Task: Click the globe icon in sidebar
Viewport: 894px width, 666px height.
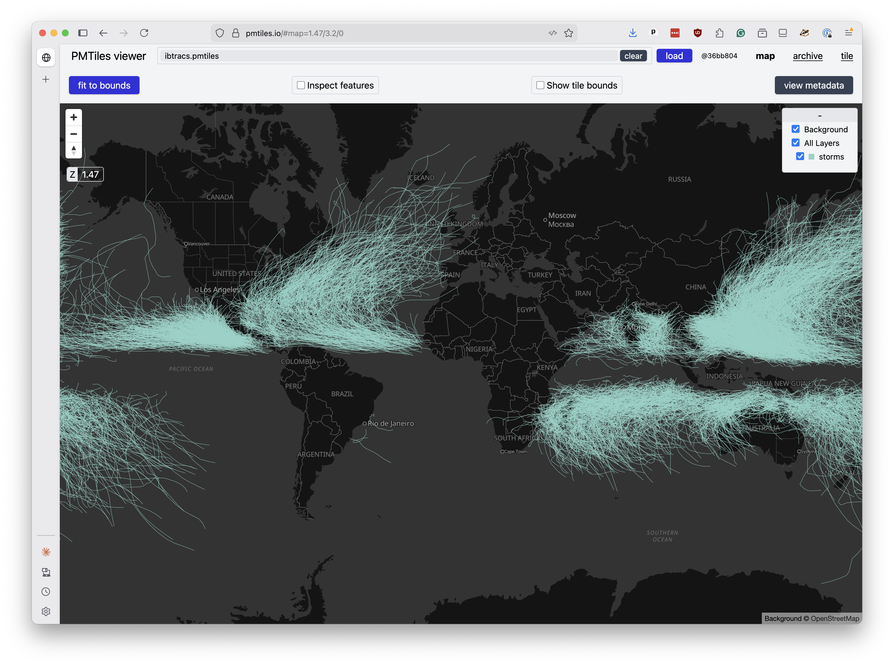Action: 46,58
